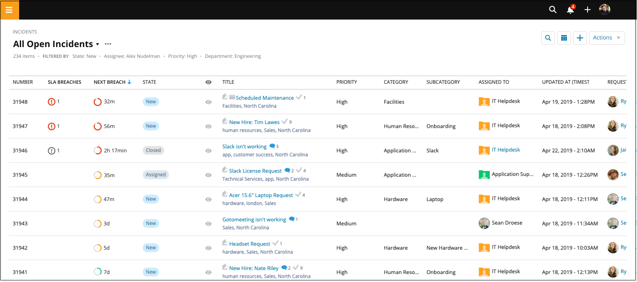This screenshot has width=637, height=282.
Task: Toggle the watch eye for incident 31945
Action: (x=208, y=175)
